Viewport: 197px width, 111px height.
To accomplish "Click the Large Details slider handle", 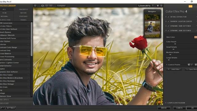I will coord(169,60).
